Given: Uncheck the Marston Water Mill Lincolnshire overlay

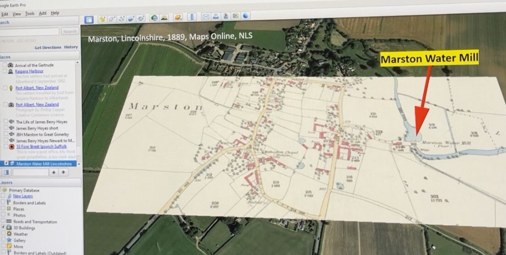Looking at the screenshot, I should [6, 163].
